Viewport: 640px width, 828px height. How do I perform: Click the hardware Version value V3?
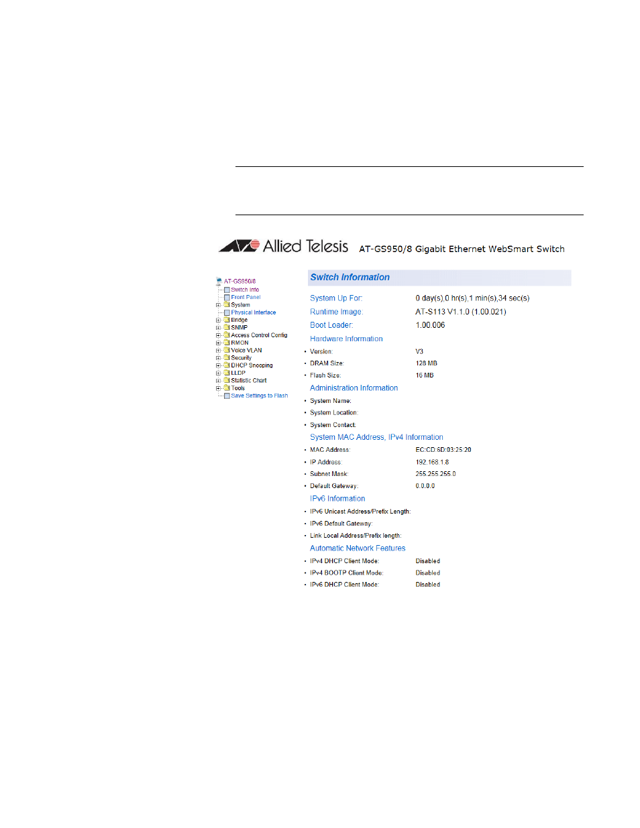click(419, 351)
